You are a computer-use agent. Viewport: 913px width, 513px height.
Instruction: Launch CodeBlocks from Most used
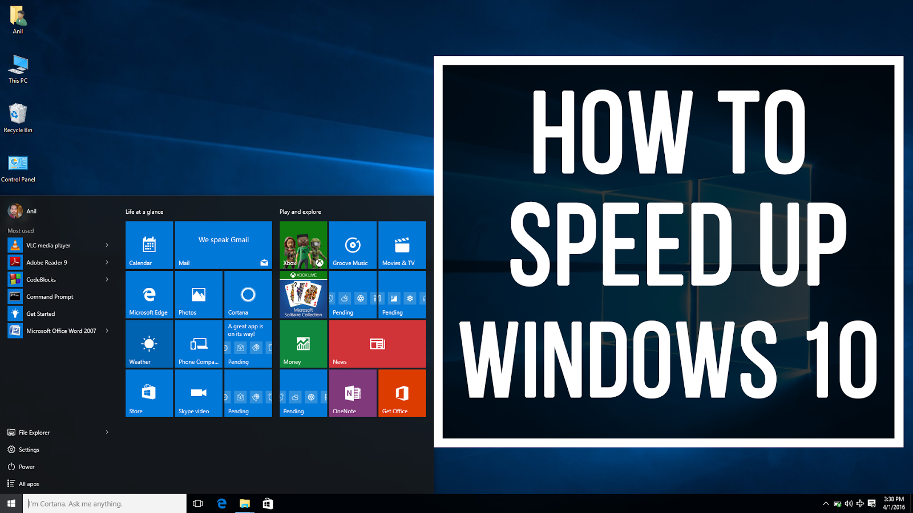[x=58, y=279]
